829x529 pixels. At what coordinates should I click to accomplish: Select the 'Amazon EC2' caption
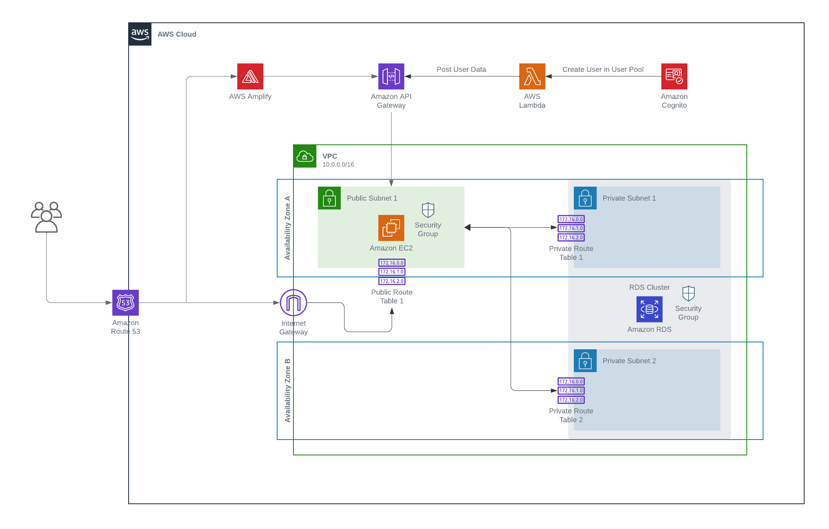click(x=391, y=248)
